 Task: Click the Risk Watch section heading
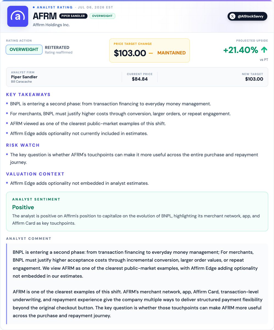coord(23,145)
